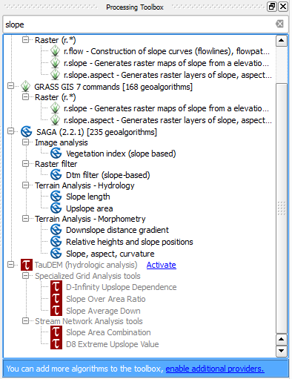Collapse Stream Network Analysis tools group

[x=26, y=321]
